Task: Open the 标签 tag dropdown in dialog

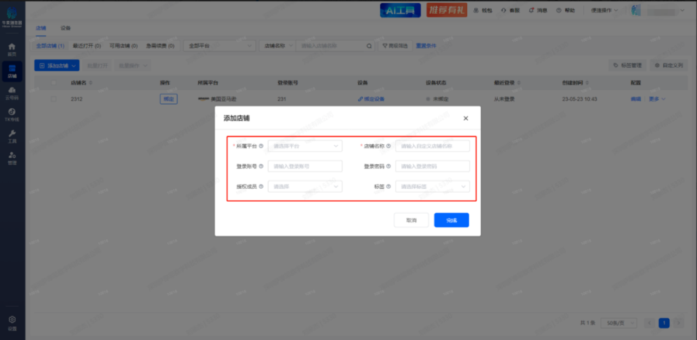Action: [x=432, y=186]
